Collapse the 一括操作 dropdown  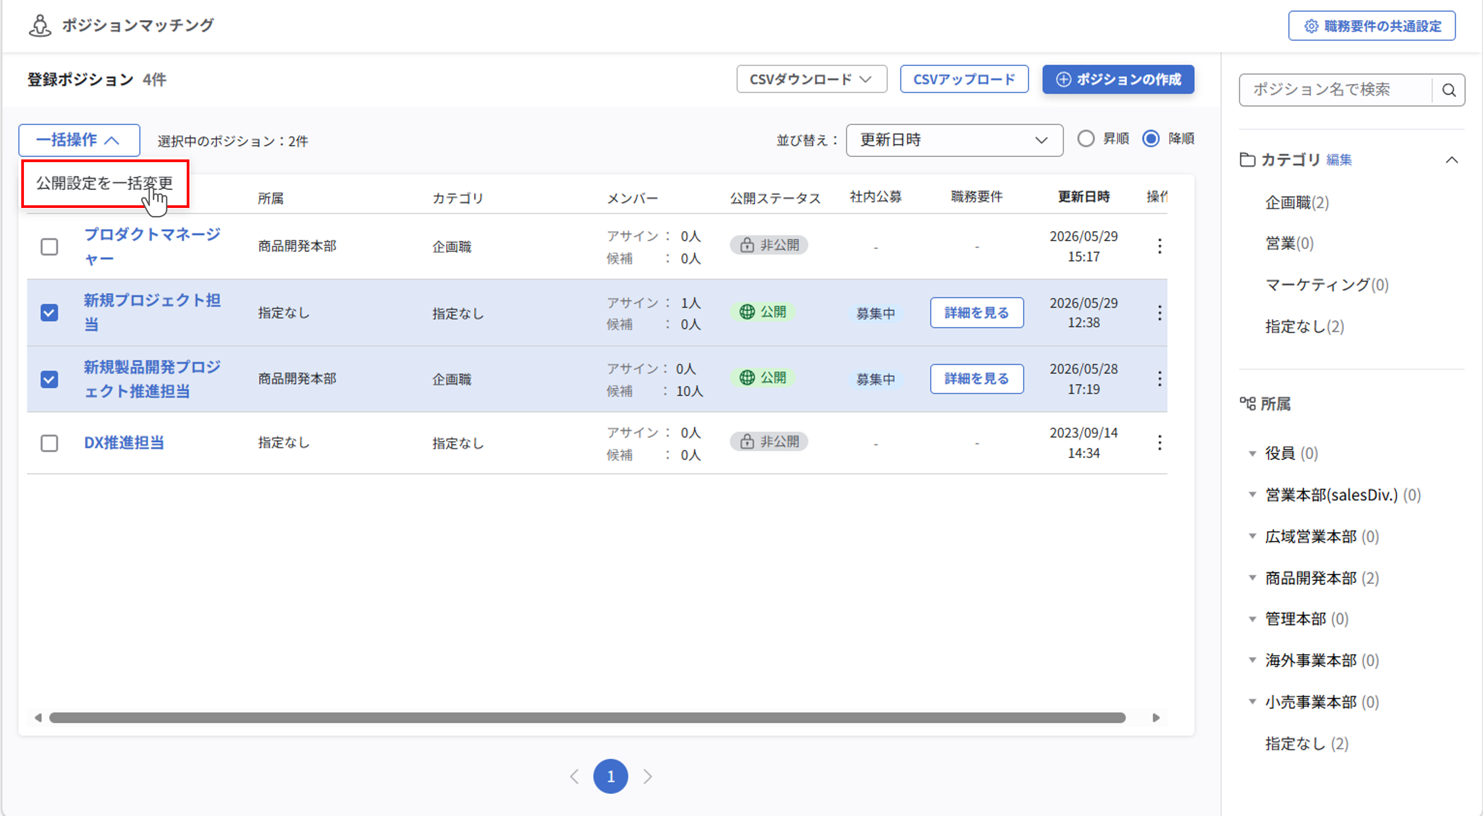(79, 140)
